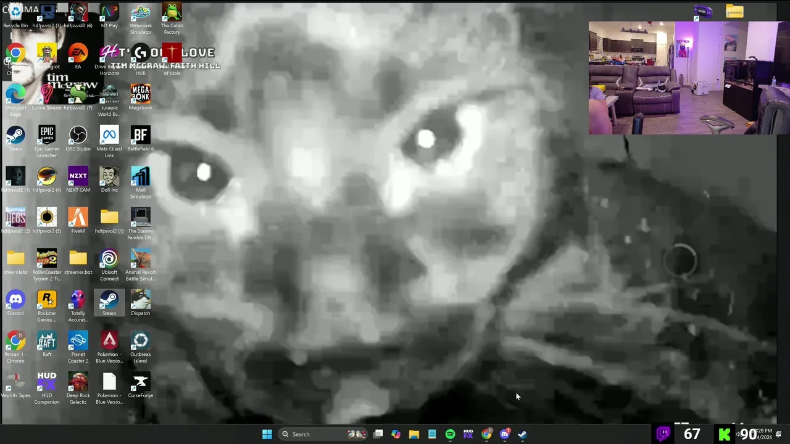Launch the Epic Games Launcher icon
Viewport: 790px width, 444px height.
pyautogui.click(x=47, y=142)
